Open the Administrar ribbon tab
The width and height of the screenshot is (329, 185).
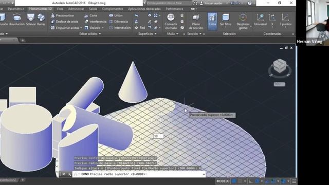click(76, 9)
